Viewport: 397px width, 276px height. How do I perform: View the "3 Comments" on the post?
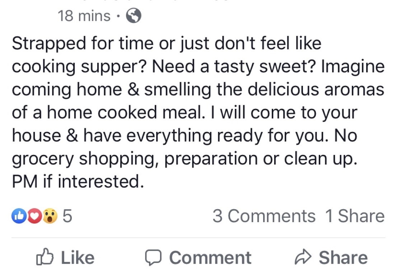(264, 216)
